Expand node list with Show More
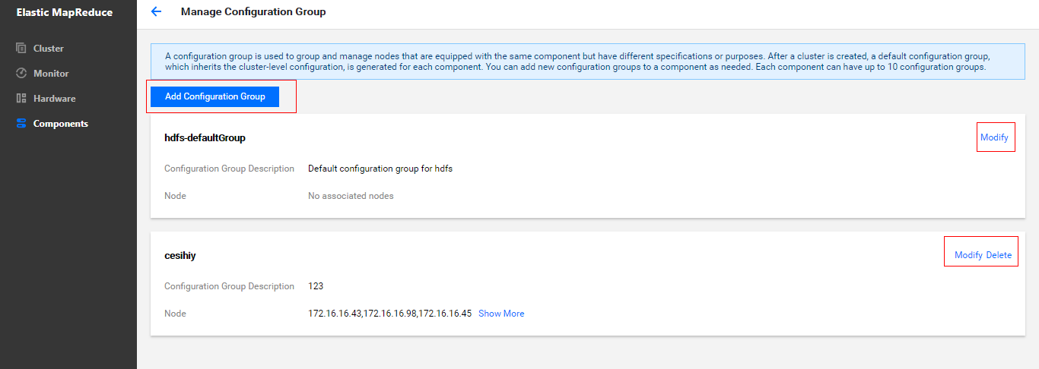Viewport: 1039px width, 369px height. (x=501, y=314)
